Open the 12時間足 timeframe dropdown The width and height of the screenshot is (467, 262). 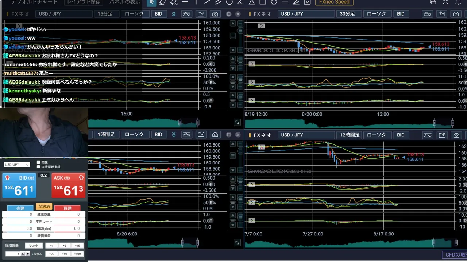[x=349, y=135]
